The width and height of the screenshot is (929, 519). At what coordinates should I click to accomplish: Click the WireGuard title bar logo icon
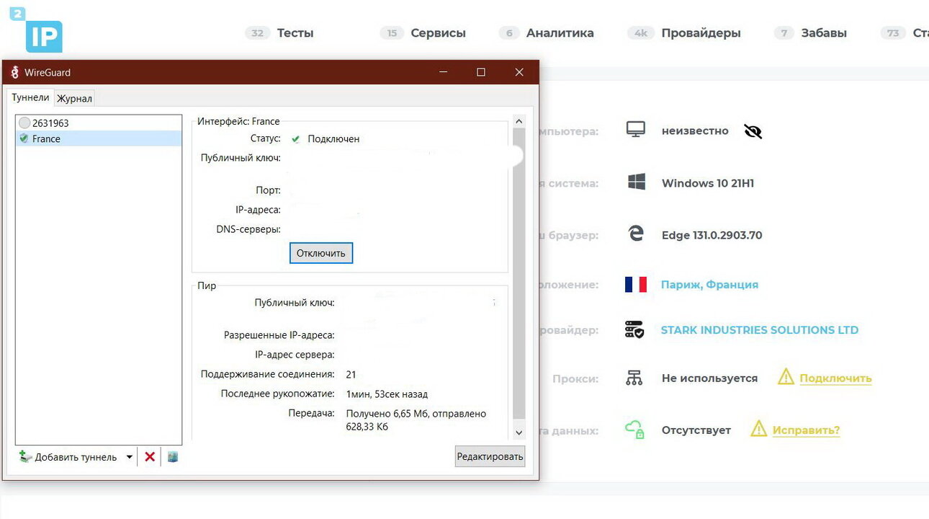pyautogui.click(x=14, y=72)
